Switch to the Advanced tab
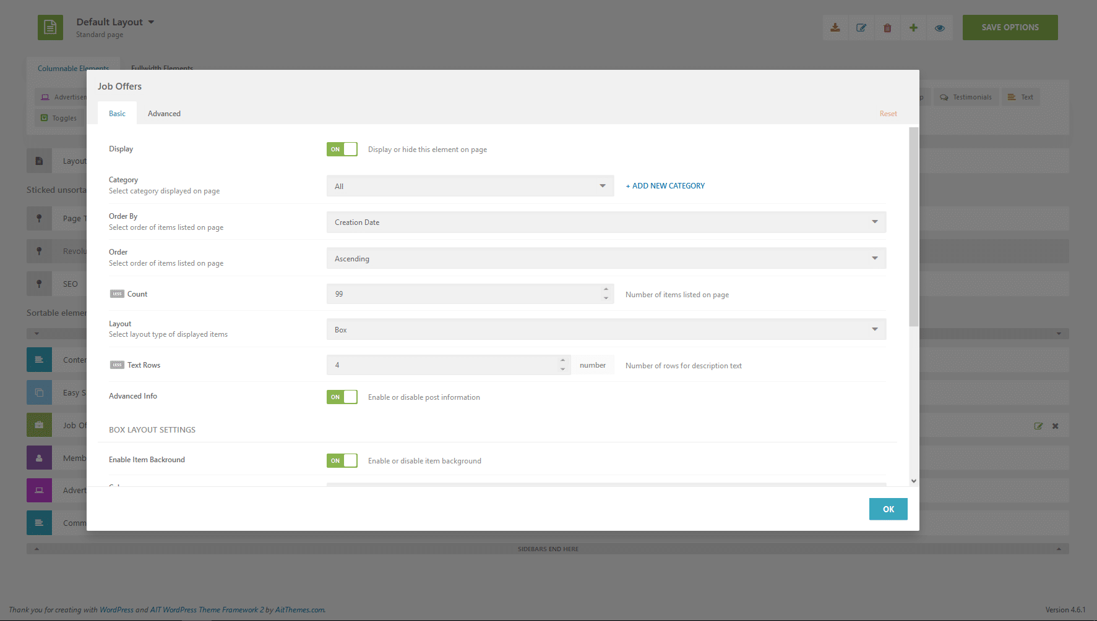1097x621 pixels. coord(164,114)
